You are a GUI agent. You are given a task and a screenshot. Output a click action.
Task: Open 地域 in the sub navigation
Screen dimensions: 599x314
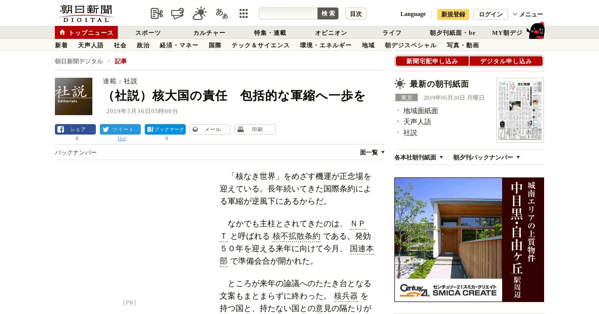click(x=368, y=45)
